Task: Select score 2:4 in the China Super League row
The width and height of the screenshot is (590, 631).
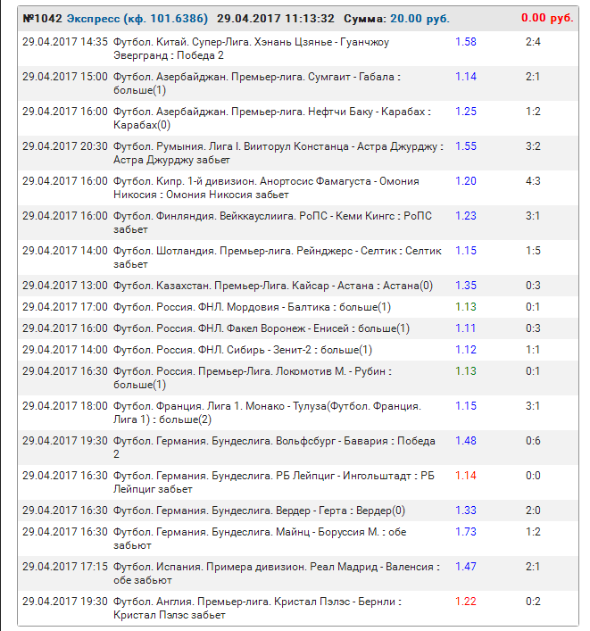Action: 533,42
